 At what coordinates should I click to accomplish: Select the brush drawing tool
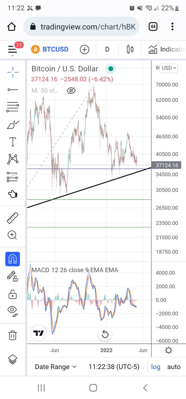[x=13, y=125]
